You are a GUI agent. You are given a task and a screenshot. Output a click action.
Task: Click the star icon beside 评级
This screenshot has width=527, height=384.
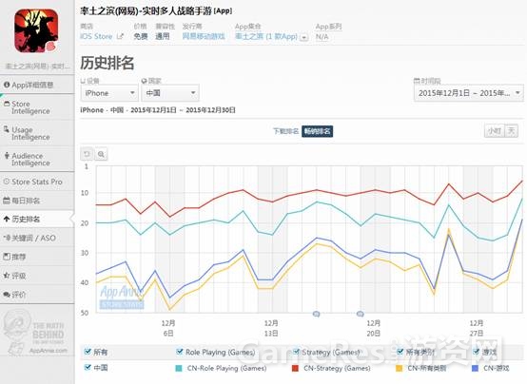tap(7, 276)
